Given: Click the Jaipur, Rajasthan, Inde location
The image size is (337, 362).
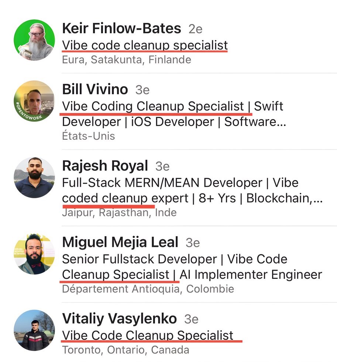Looking at the screenshot, I should click(119, 212).
